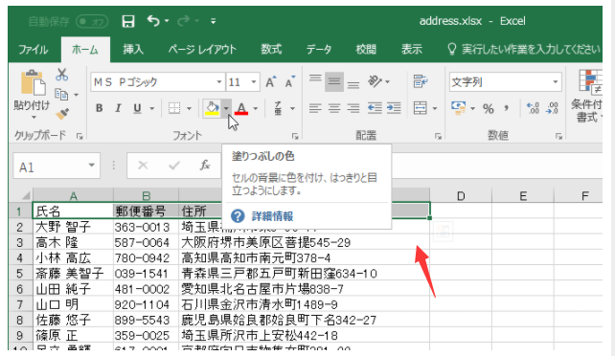Open the ファイル tab

pyautogui.click(x=34, y=50)
